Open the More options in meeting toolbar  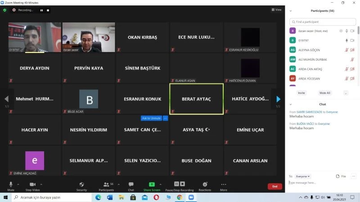224,185
